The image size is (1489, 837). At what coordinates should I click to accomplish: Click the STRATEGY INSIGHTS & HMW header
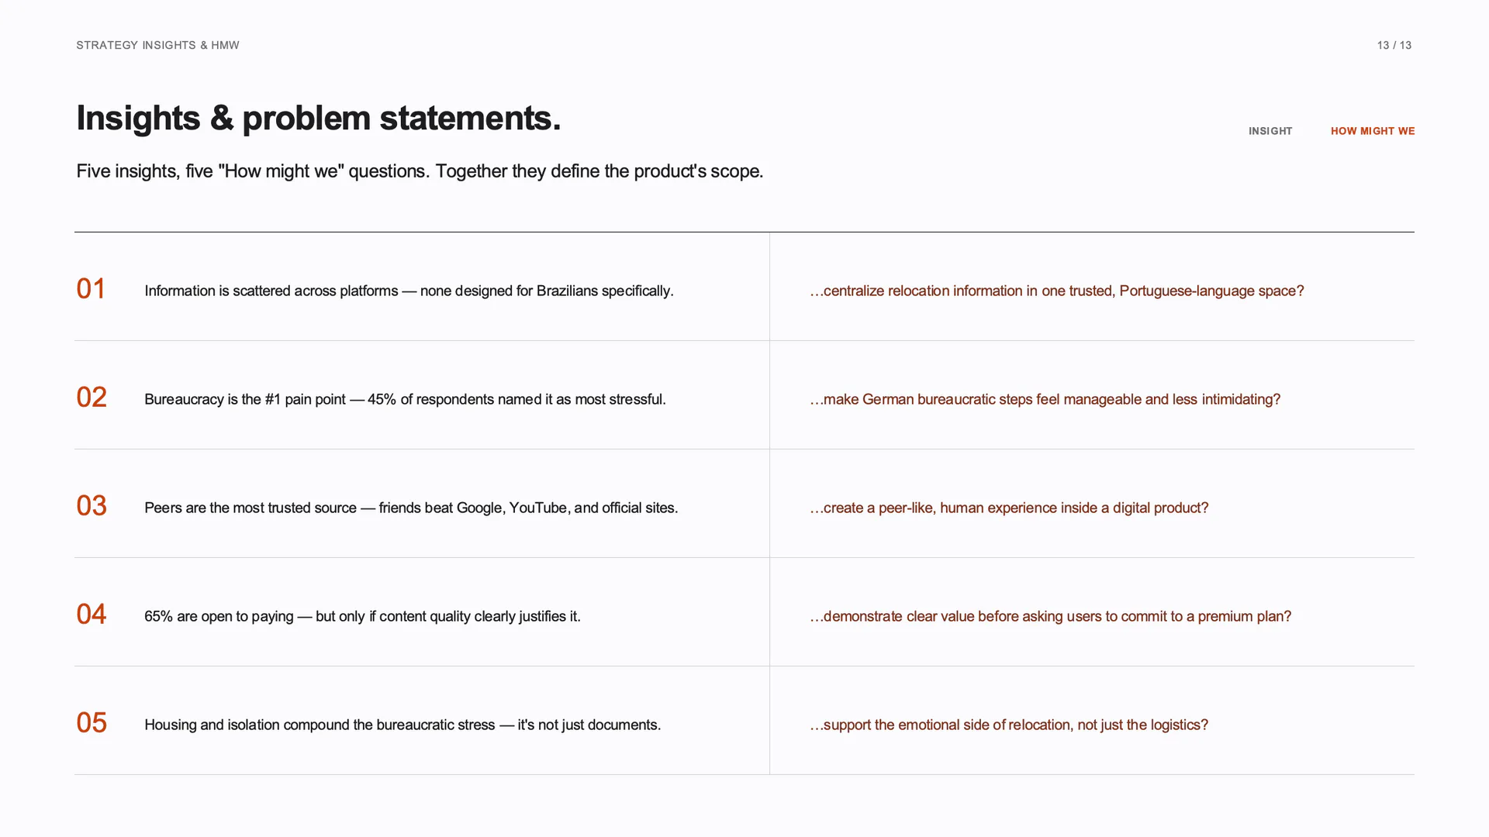157,45
